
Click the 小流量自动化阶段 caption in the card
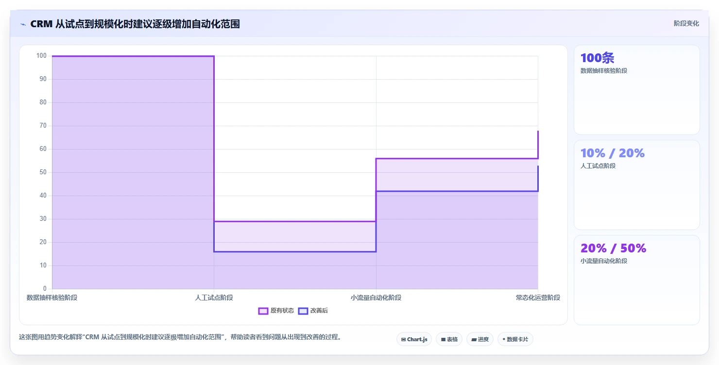[x=604, y=261]
